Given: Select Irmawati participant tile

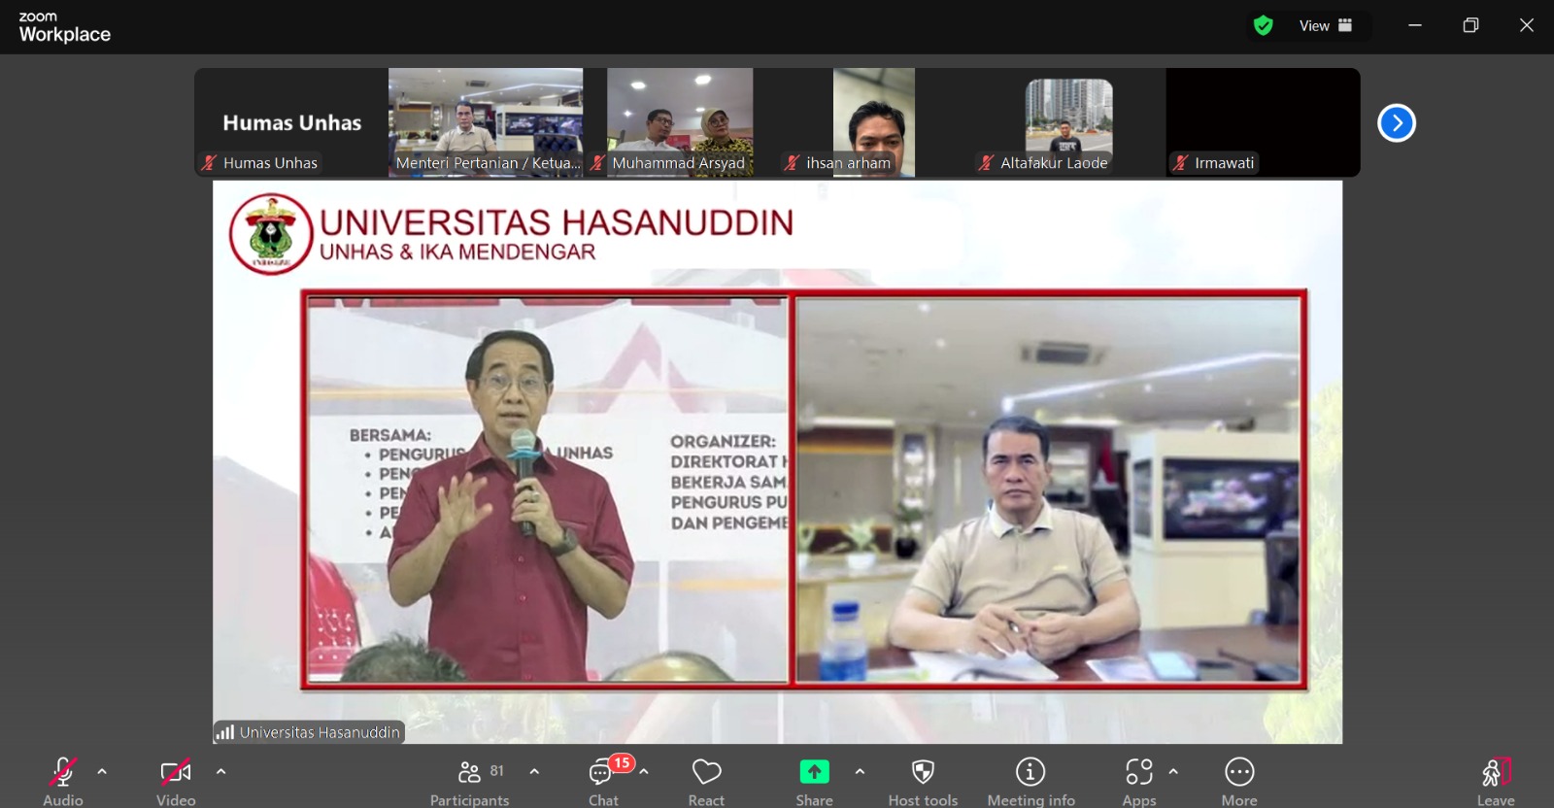Looking at the screenshot, I should click(x=1263, y=122).
